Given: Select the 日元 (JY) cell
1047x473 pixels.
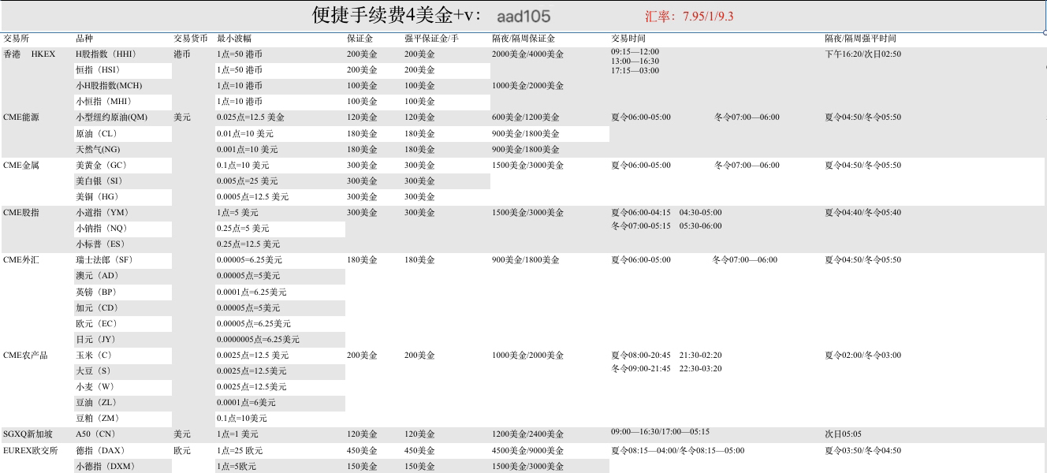Looking at the screenshot, I should (96, 340).
